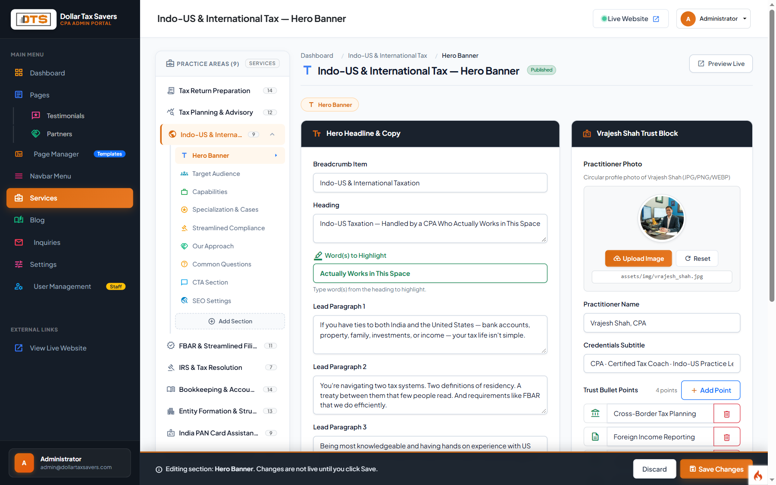The height and width of the screenshot is (485, 776).
Task: Expand Bookkeeping & Accounting practice area
Action: click(x=222, y=389)
